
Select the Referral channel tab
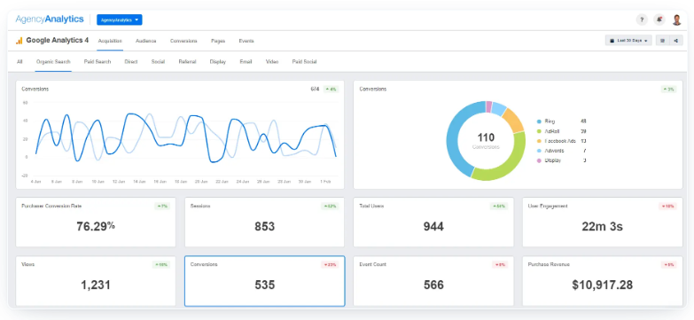point(187,62)
